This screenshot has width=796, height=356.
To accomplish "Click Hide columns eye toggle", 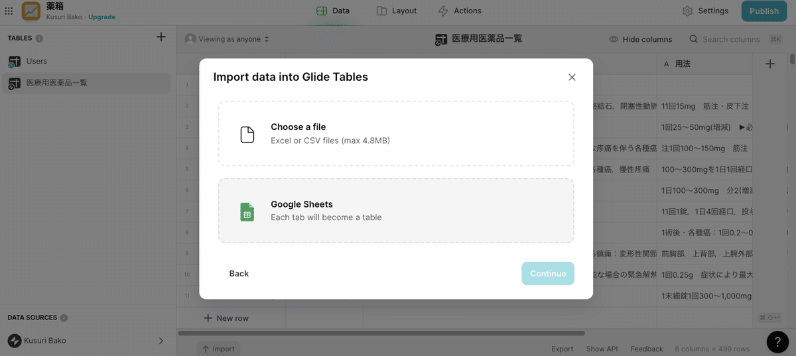I will click(x=640, y=39).
